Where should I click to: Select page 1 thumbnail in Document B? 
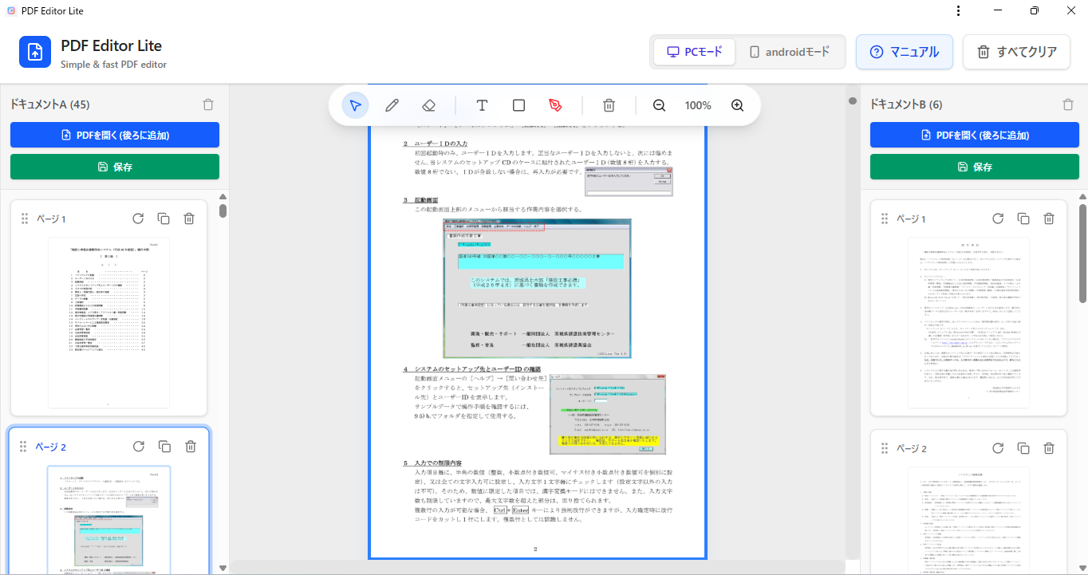968,322
